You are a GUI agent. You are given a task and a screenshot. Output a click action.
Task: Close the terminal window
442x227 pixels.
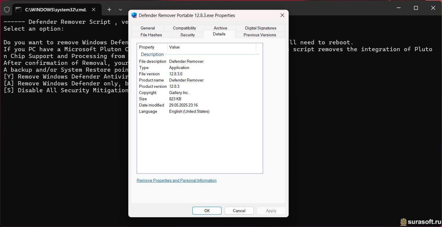pyautogui.click(x=433, y=8)
